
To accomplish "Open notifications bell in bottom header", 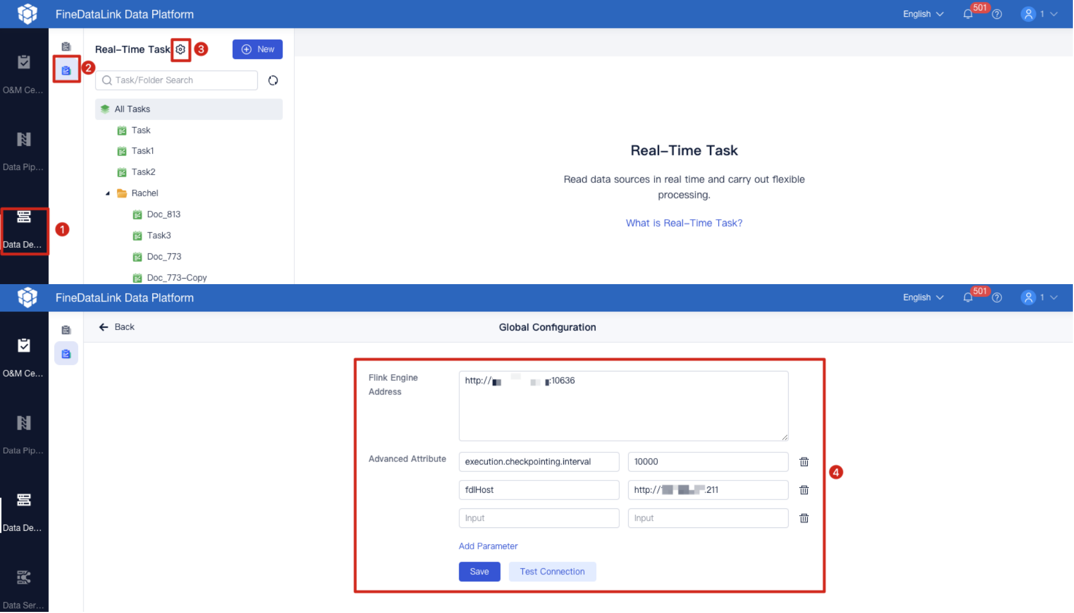I will [x=968, y=298].
